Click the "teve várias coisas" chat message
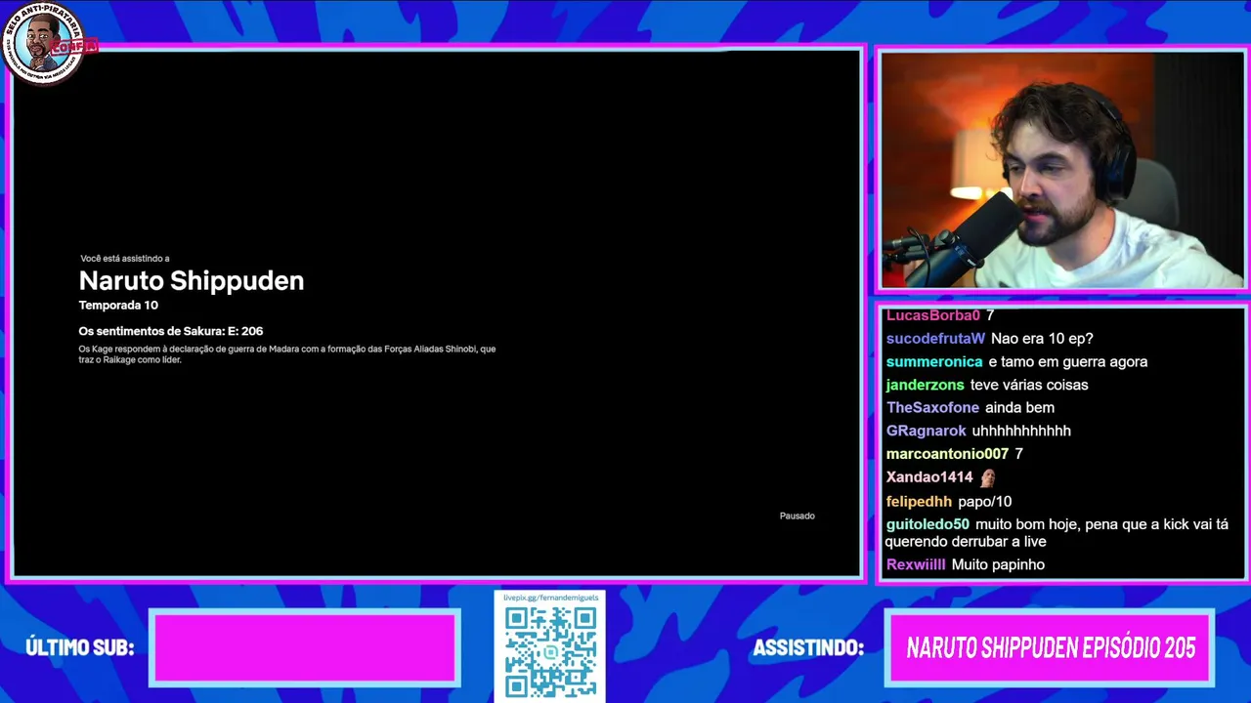This screenshot has height=703, width=1251. 1029,385
